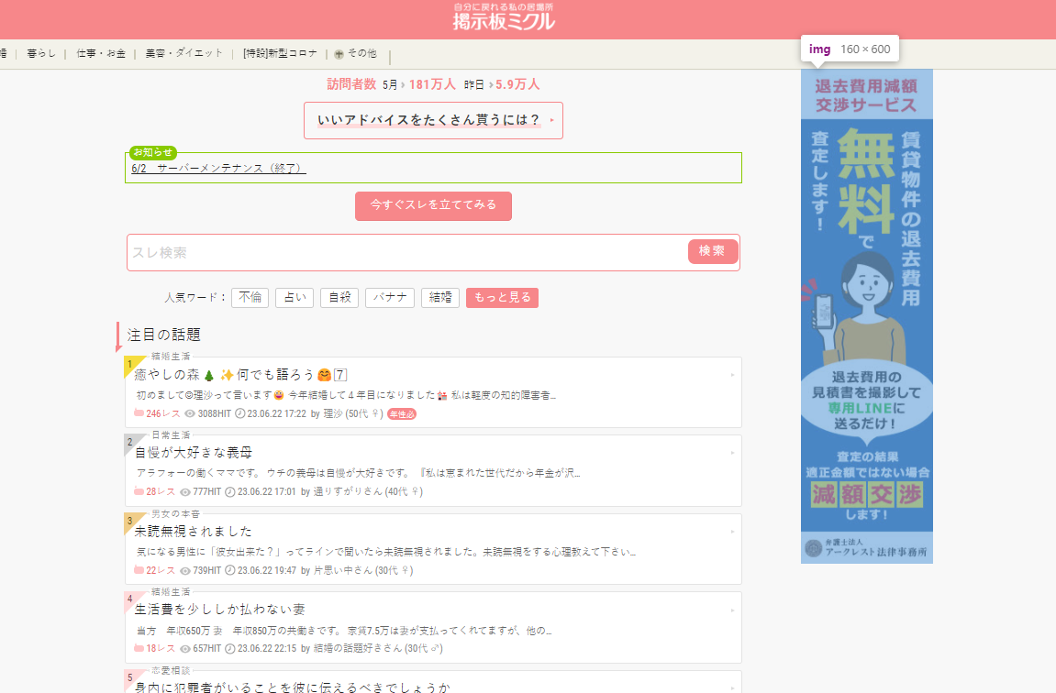Open the [特設]新型コロナ menu item
This screenshot has height=693, width=1056.
click(278, 53)
